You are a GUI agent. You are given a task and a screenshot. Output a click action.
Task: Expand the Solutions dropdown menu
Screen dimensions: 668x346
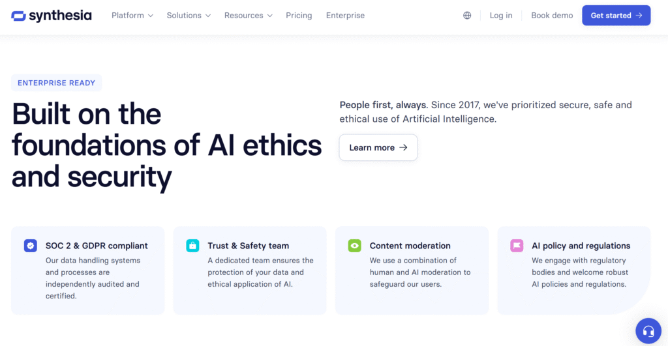pyautogui.click(x=189, y=16)
